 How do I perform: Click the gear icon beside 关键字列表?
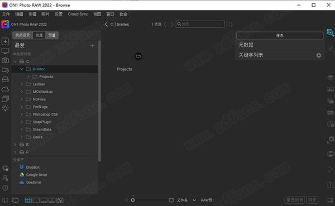(319, 55)
